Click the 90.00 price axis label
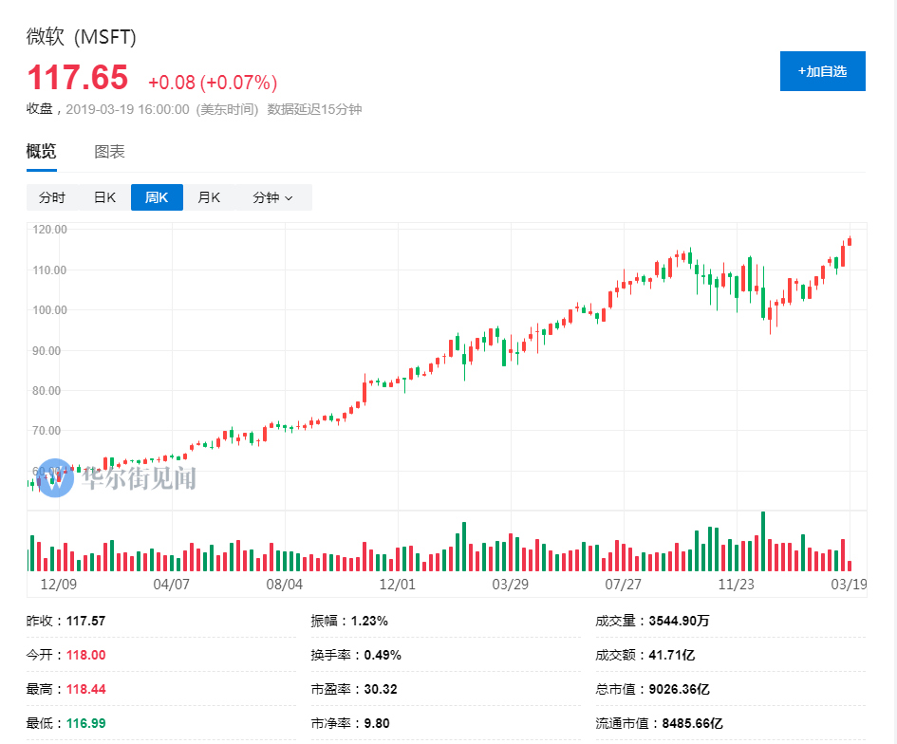This screenshot has height=744, width=897. click(47, 350)
